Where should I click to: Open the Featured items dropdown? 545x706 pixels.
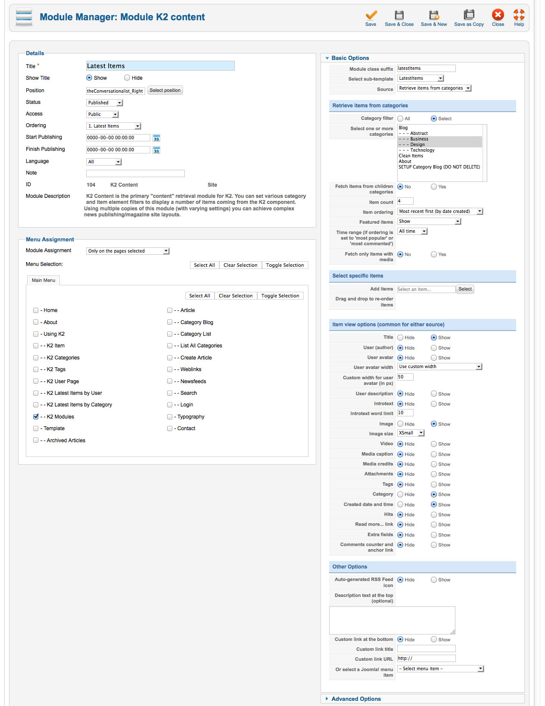click(x=429, y=221)
